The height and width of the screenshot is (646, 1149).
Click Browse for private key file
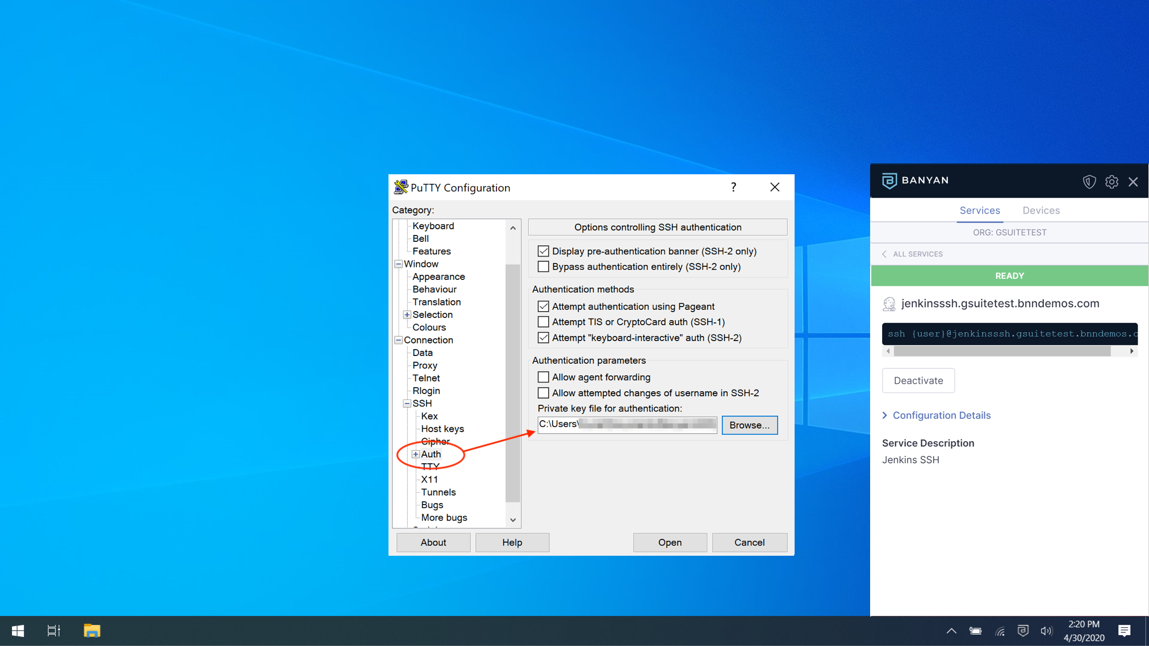click(x=749, y=425)
